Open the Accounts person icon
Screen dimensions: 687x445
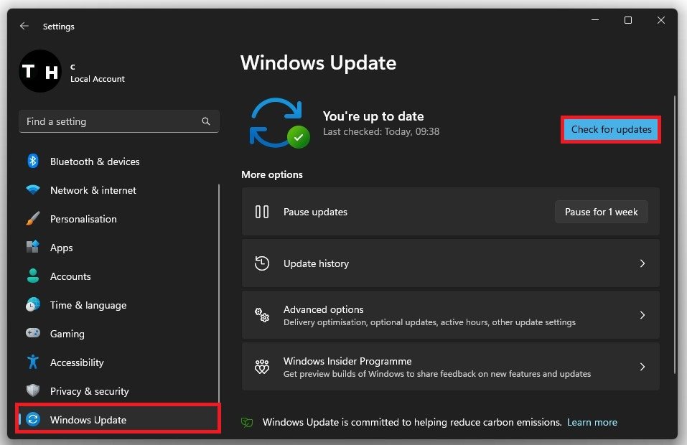pos(33,276)
